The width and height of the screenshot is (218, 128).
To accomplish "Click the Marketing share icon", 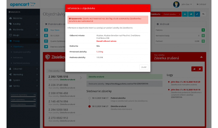I will (x=10, y=75).
